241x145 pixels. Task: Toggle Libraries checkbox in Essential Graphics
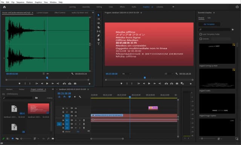(201, 39)
